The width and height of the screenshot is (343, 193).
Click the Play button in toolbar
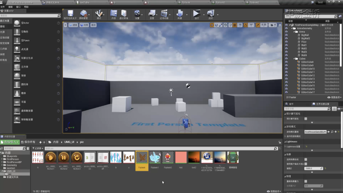(197, 14)
